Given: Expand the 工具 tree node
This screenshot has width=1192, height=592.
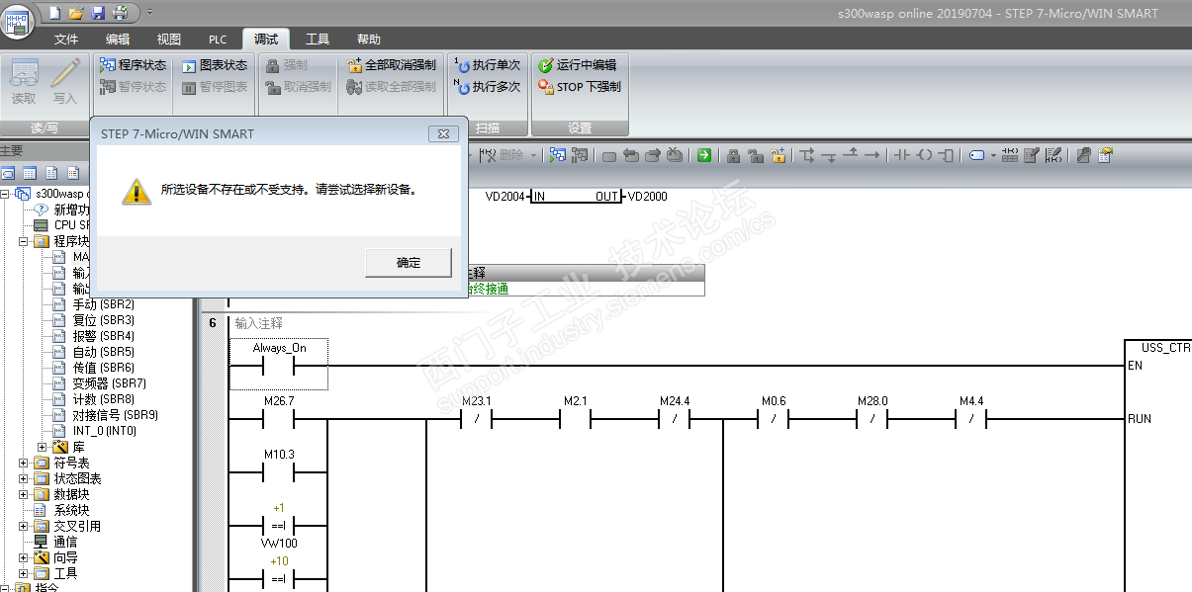Looking at the screenshot, I should 24,573.
